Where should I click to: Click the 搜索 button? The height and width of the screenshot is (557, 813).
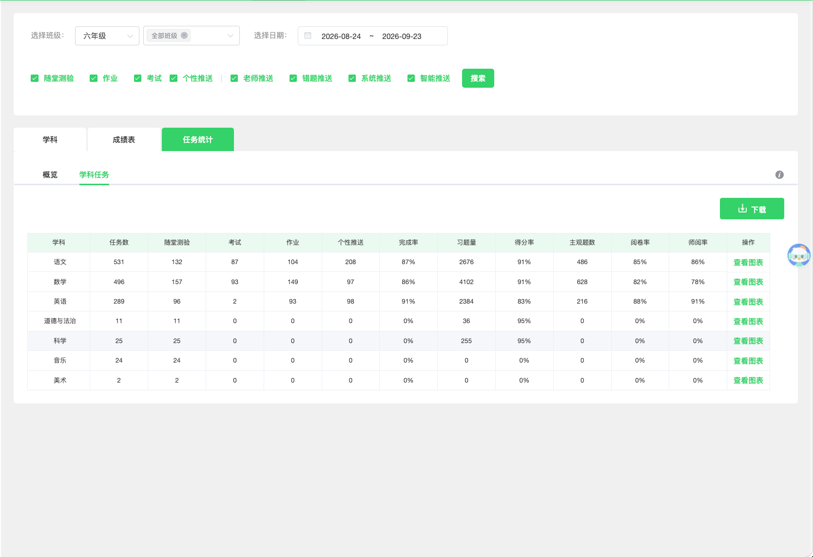tap(478, 78)
